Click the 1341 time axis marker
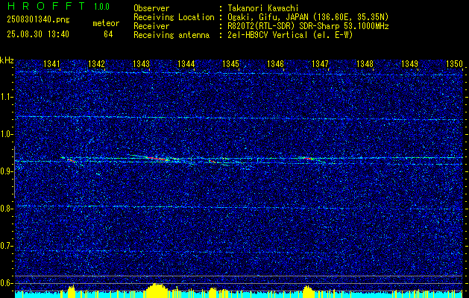Screen dimensions: 469x298 point(51,64)
